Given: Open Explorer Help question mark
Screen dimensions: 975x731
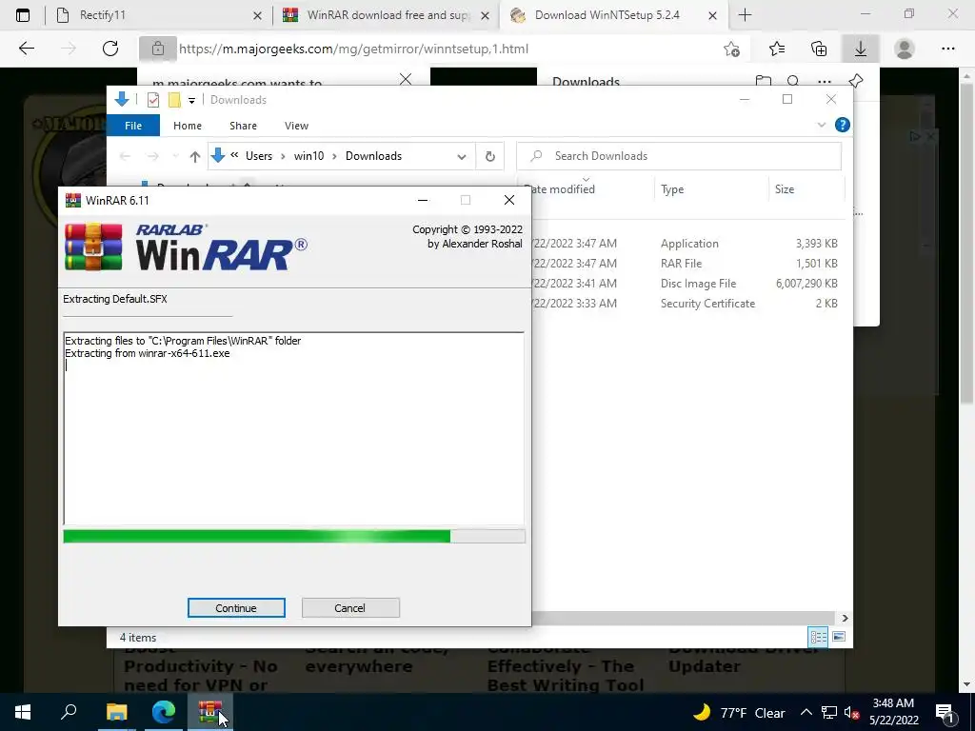Looking at the screenshot, I should coord(842,125).
